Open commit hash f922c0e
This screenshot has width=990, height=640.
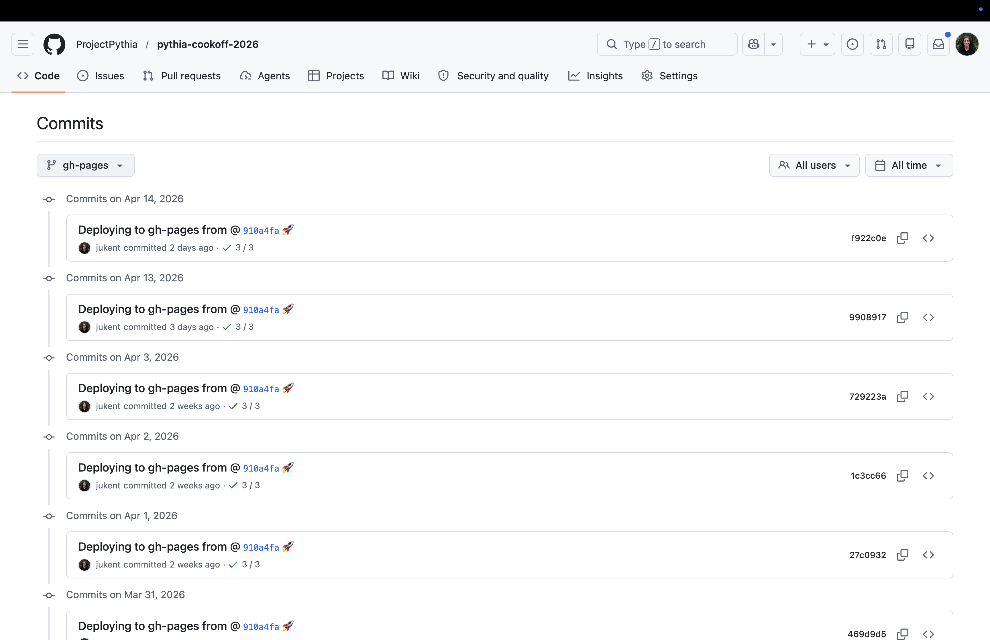(x=868, y=238)
